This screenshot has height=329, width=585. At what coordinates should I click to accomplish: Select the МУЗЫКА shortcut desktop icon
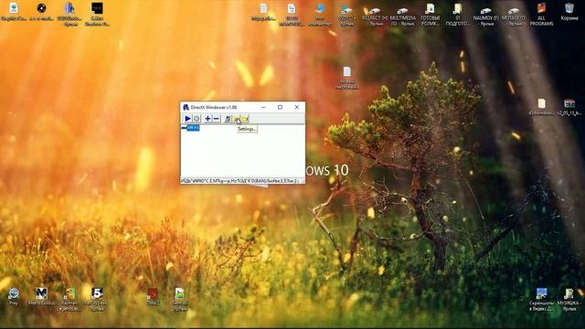coord(569,300)
